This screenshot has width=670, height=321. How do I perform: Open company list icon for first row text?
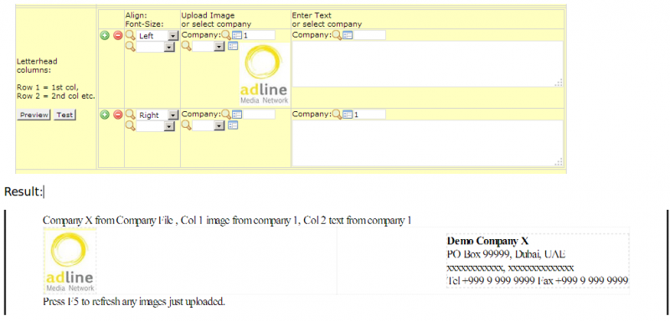(348, 35)
